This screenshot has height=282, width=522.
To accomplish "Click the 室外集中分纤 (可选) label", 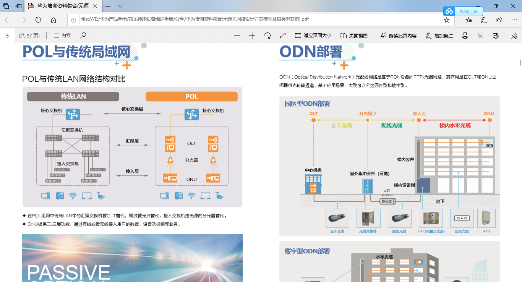I will point(370,173).
